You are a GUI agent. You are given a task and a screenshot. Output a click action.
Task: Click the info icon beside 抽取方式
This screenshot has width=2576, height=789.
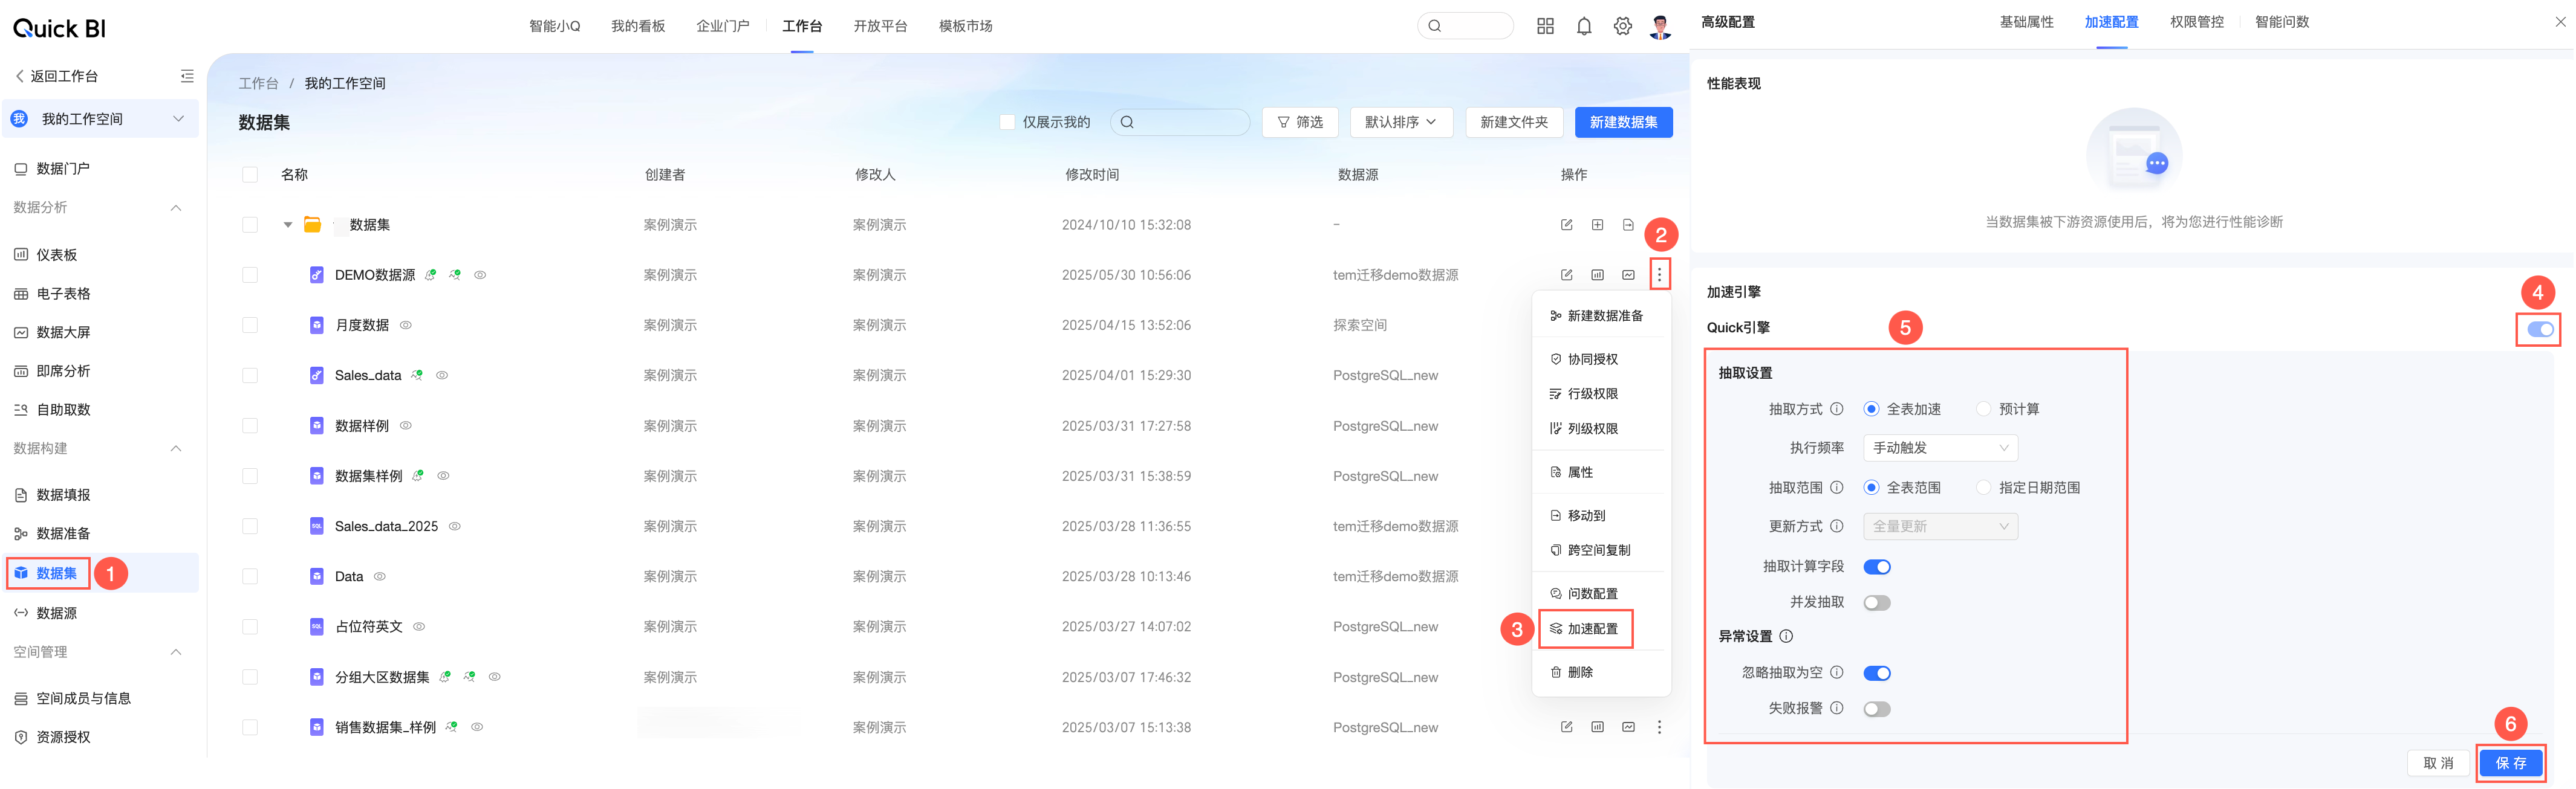[x=1836, y=410]
